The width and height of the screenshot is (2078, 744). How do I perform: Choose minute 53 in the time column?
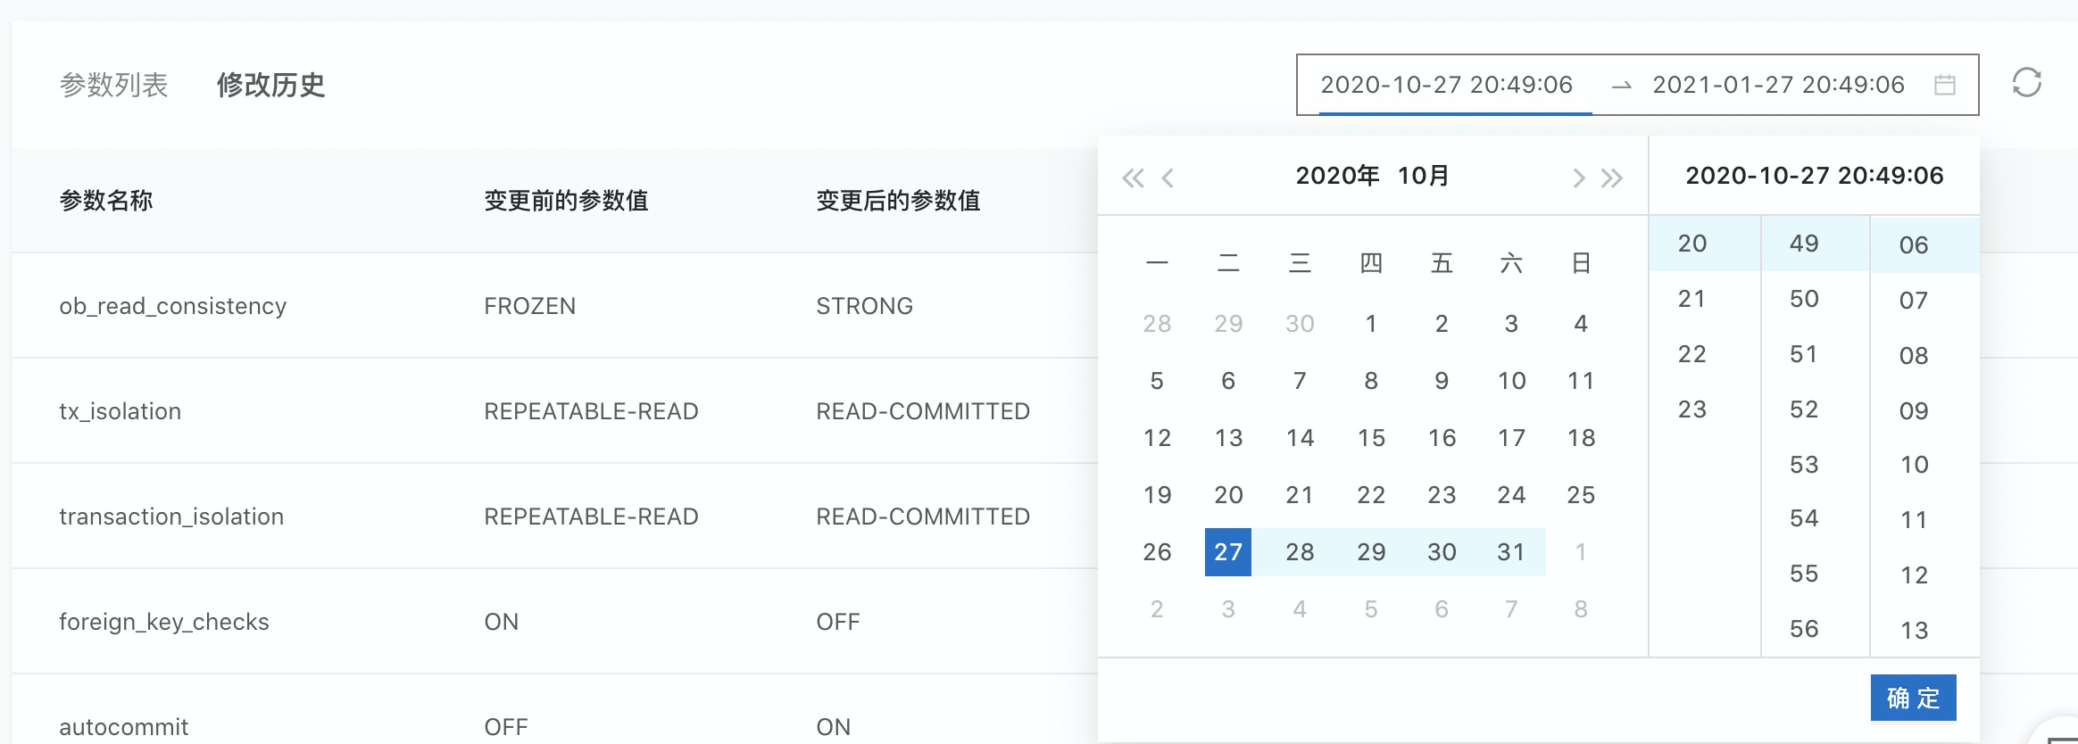pos(1804,465)
